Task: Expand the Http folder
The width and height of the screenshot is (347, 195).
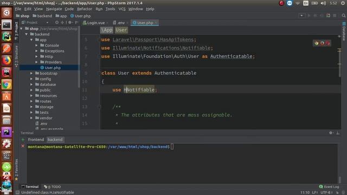Action: 36,56
